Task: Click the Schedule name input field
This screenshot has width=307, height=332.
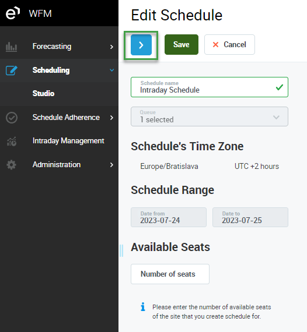Action: (210, 87)
